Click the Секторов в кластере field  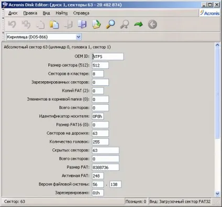98,74
